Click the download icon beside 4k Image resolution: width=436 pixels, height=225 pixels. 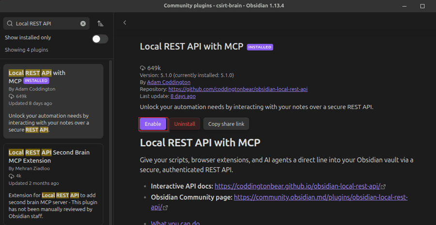(x=12, y=176)
